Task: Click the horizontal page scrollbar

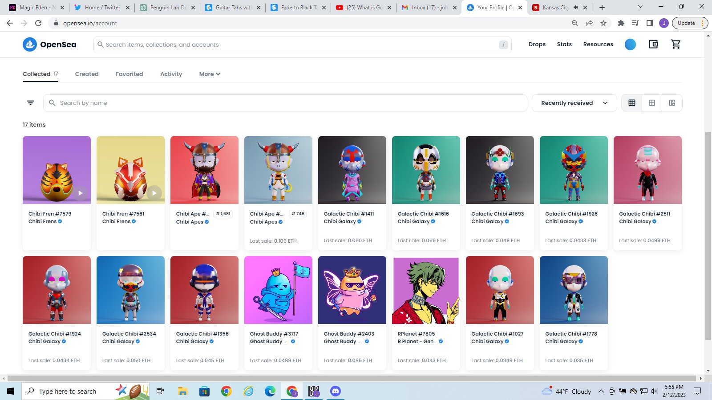Action: click(352, 379)
